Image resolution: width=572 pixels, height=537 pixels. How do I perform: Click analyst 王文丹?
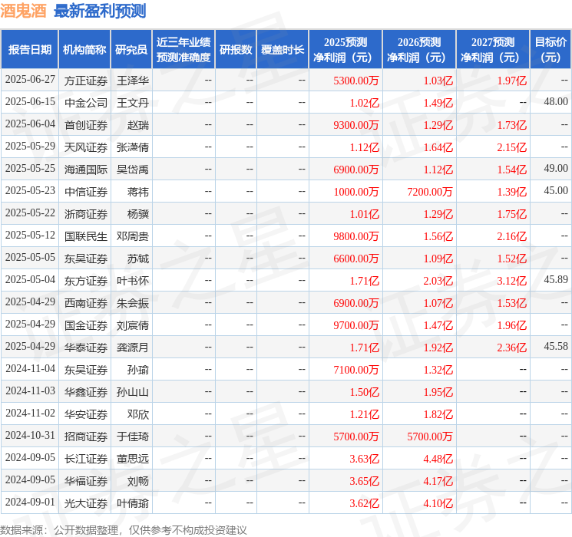(x=132, y=103)
